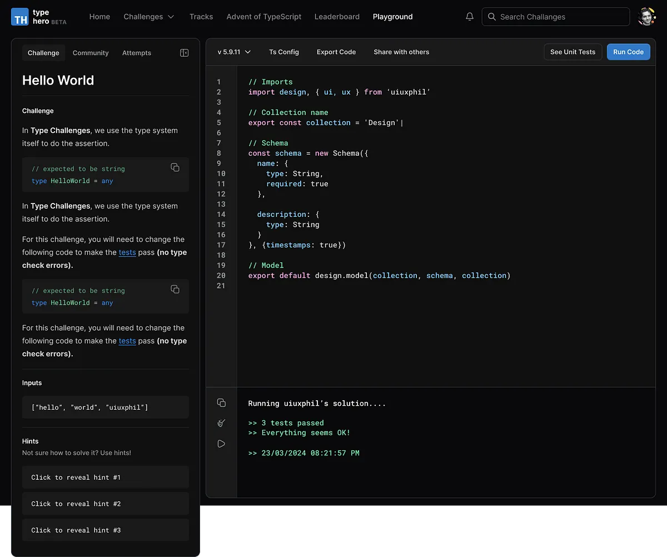Copy the console output icon
Viewport: 667px width, 557px height.
point(221,402)
